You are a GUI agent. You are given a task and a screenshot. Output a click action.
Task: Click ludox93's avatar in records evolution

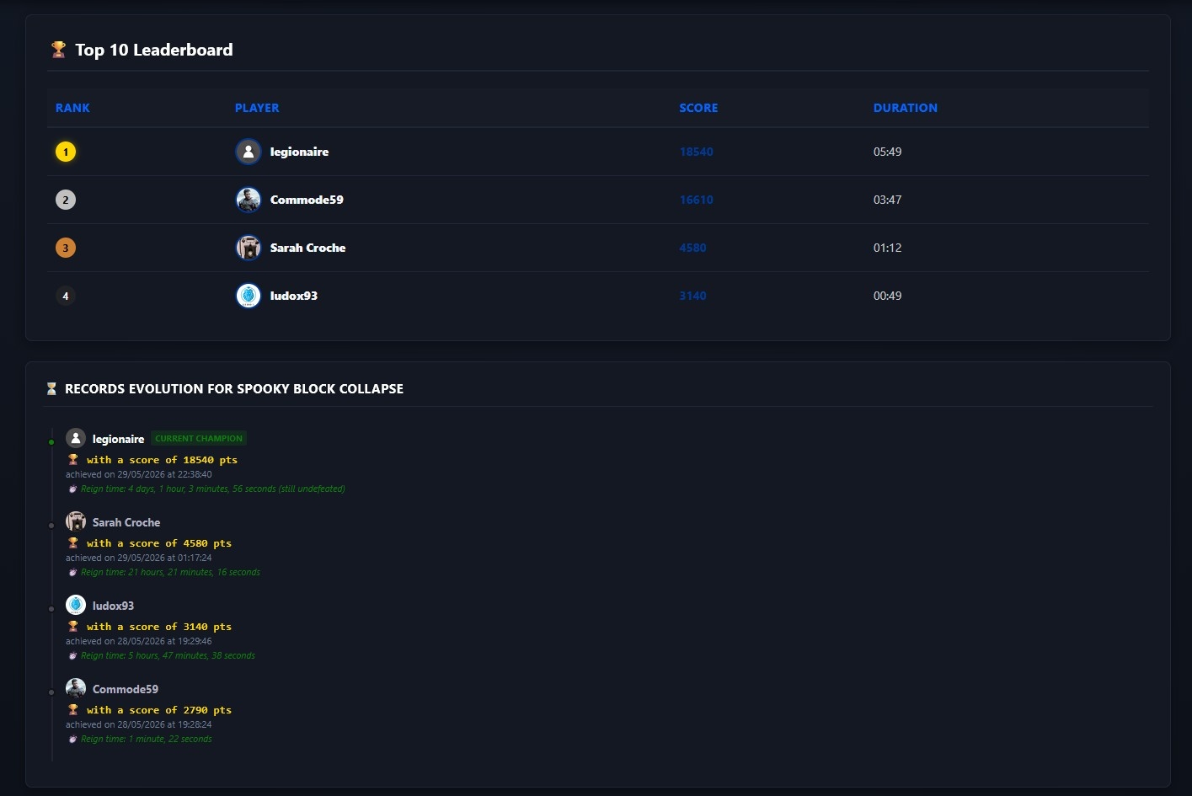[76, 605]
